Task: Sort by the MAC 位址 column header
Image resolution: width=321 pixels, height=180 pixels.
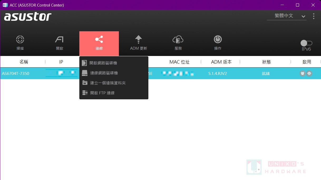Action: tap(179, 62)
